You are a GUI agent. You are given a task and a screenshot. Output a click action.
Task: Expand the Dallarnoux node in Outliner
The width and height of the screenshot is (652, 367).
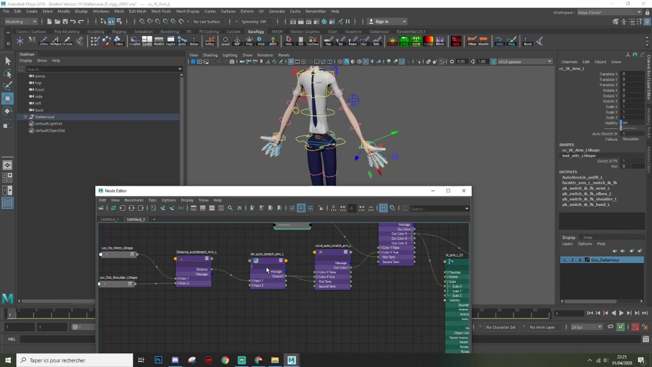[x=25, y=117]
